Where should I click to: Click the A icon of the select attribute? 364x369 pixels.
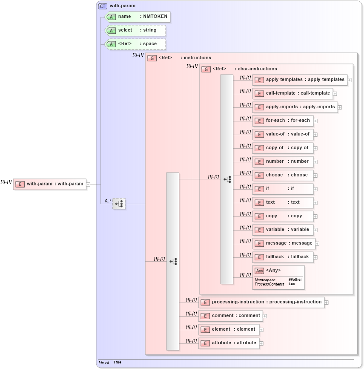coord(111,30)
